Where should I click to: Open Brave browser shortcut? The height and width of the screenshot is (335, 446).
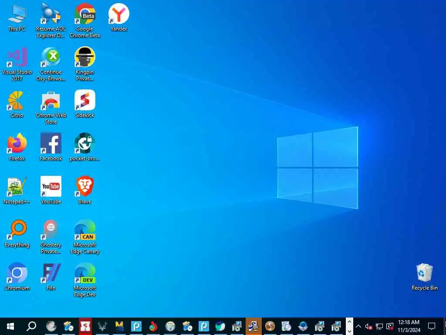(x=85, y=191)
